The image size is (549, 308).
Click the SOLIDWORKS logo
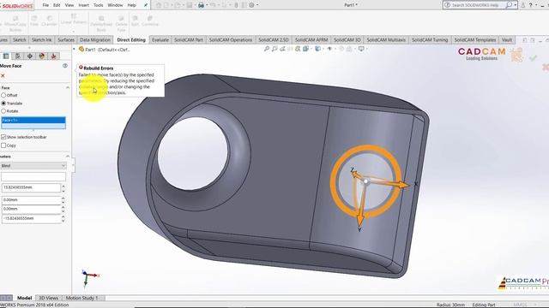[16, 6]
